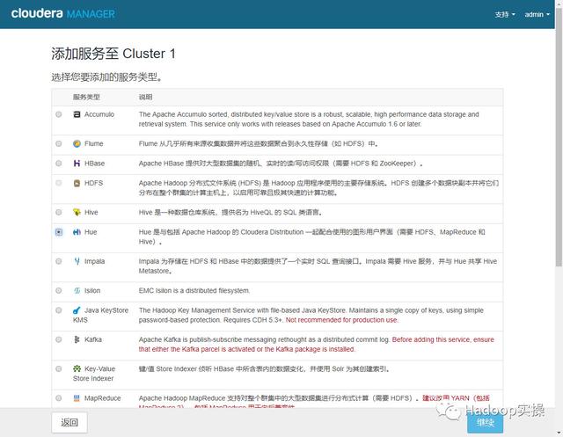Image resolution: width=563 pixels, height=437 pixels.
Task: Click the 服务类型 column header
Action: click(86, 97)
